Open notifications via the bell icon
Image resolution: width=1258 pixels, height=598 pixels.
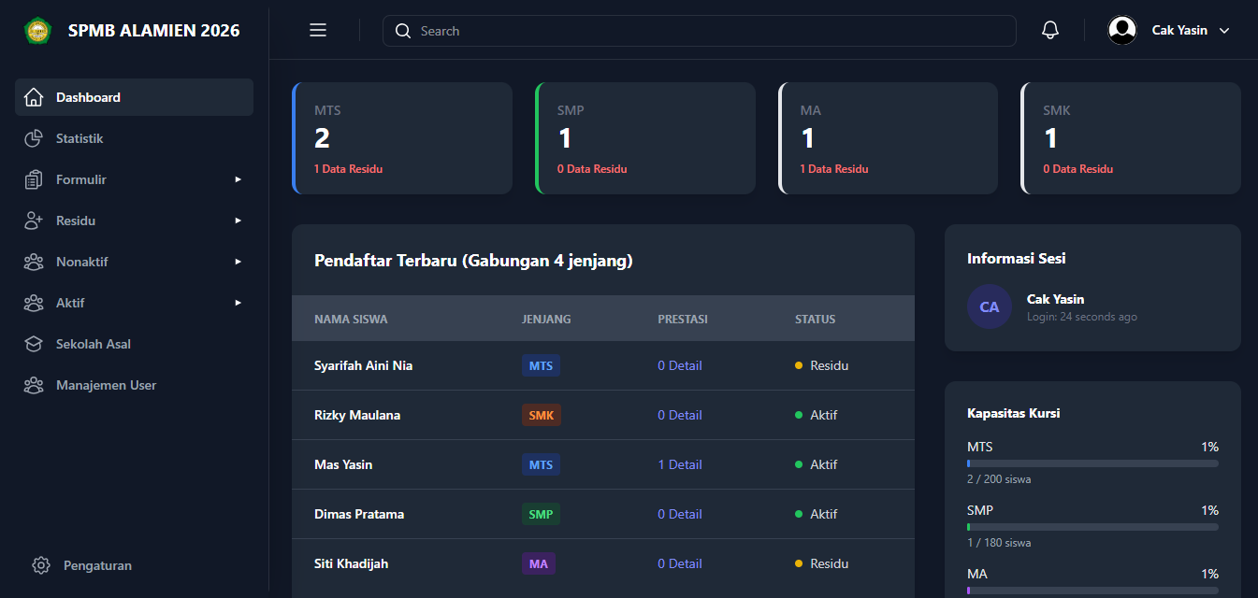pos(1049,29)
